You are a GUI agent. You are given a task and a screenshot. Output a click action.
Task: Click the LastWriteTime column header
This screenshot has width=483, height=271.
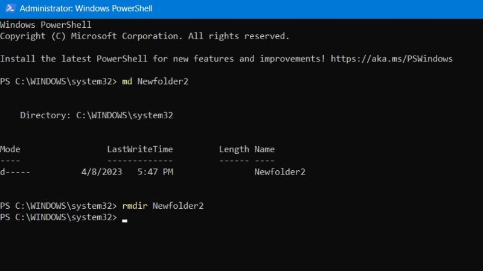pos(139,149)
